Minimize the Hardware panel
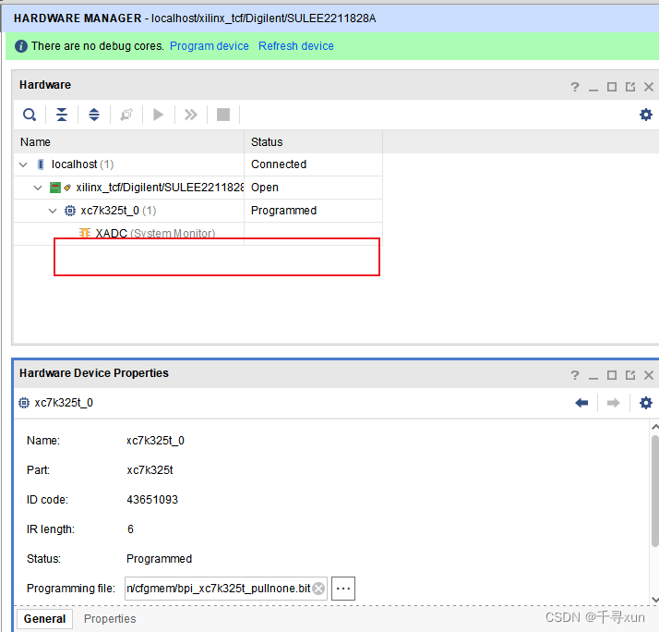 click(x=593, y=88)
